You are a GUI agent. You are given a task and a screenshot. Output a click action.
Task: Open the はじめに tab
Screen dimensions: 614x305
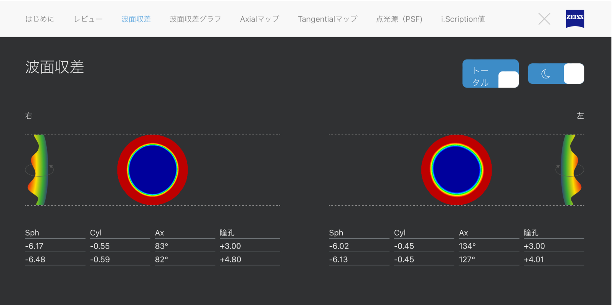pos(40,19)
